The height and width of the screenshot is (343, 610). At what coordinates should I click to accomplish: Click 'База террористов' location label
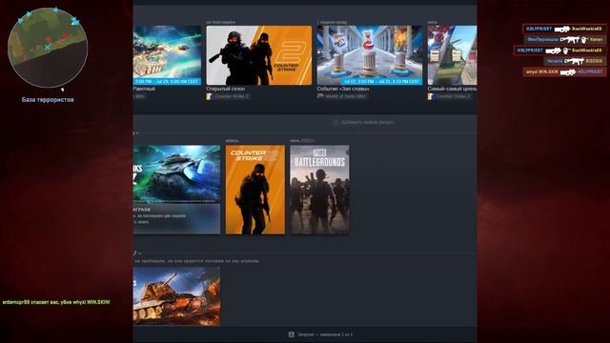48,99
